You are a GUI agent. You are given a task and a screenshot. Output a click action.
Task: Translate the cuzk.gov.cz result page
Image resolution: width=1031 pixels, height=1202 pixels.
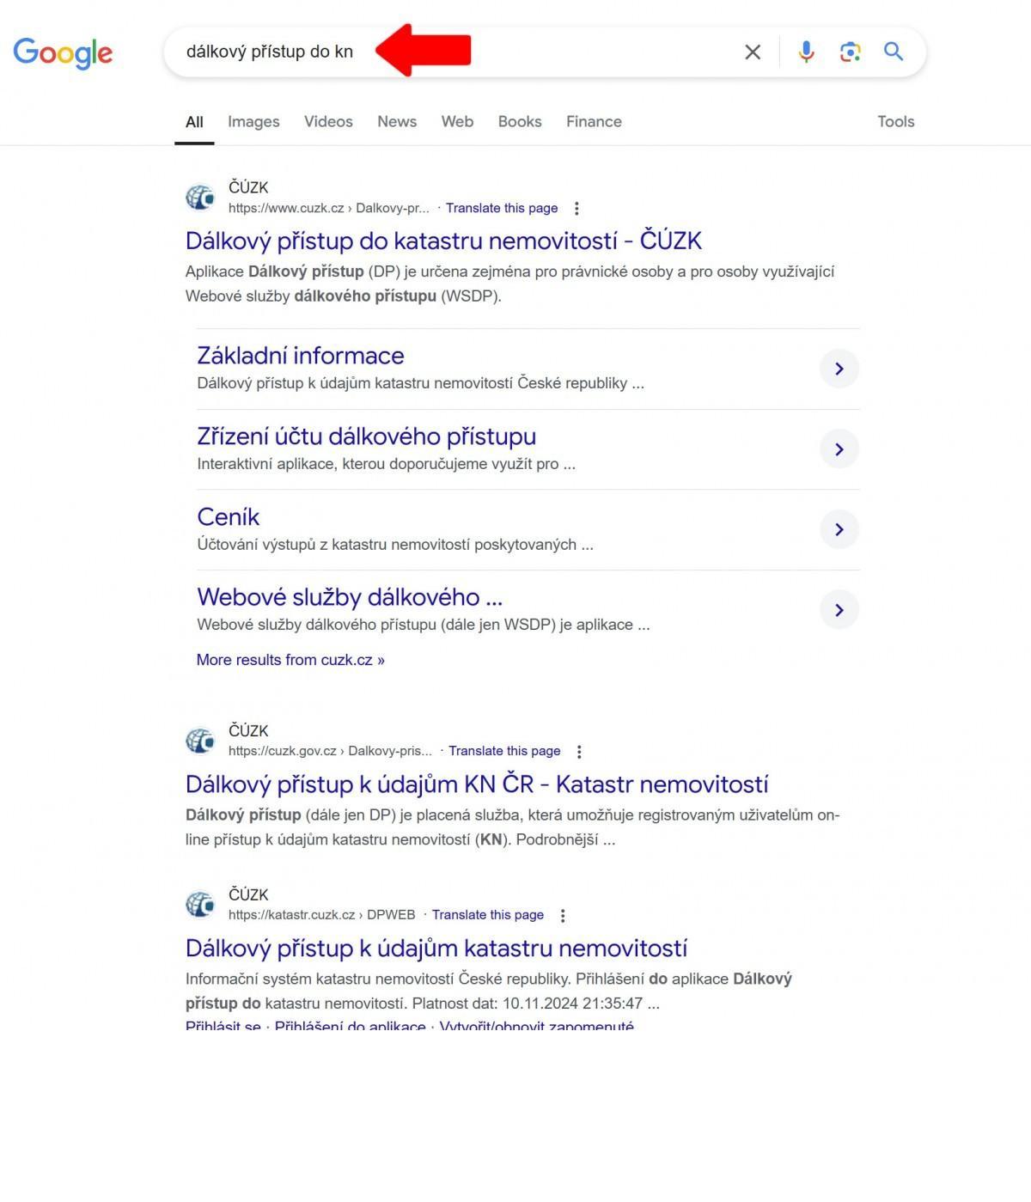(504, 751)
